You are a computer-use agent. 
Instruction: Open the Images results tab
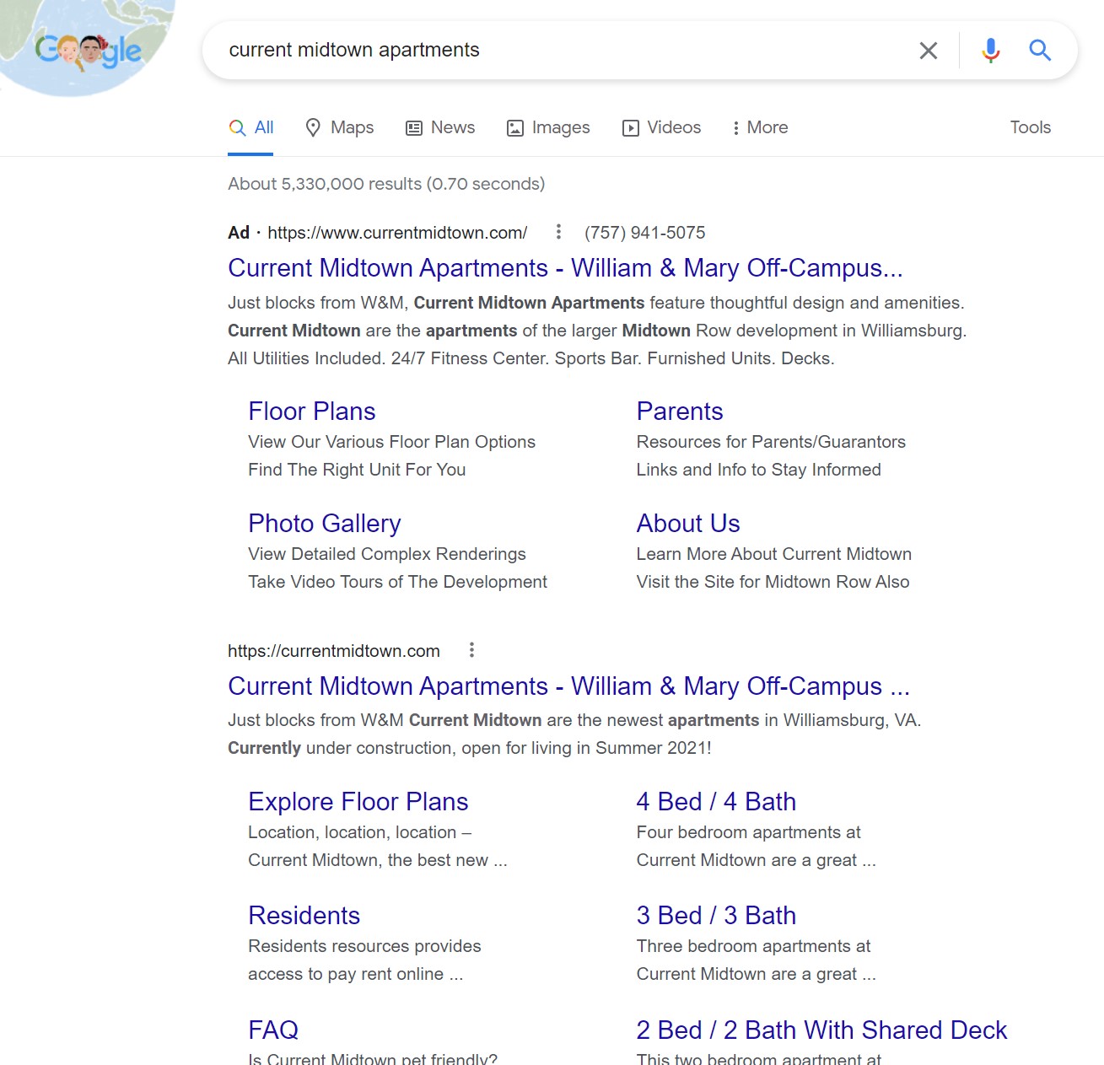548,127
